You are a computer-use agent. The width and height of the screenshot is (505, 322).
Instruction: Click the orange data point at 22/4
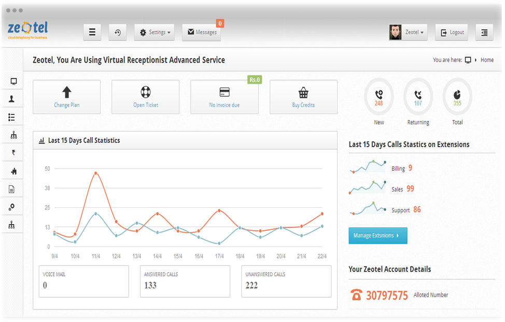pos(322,214)
